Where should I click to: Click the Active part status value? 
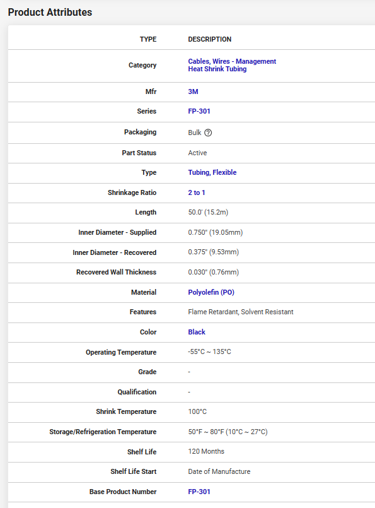pos(197,153)
